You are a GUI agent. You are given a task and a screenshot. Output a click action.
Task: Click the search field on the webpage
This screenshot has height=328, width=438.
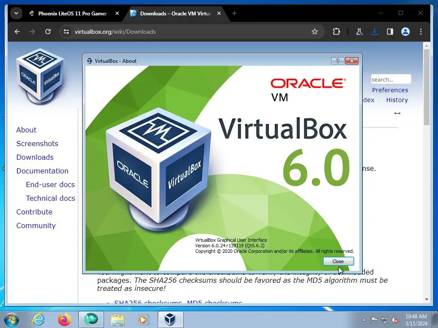pyautogui.click(x=391, y=79)
